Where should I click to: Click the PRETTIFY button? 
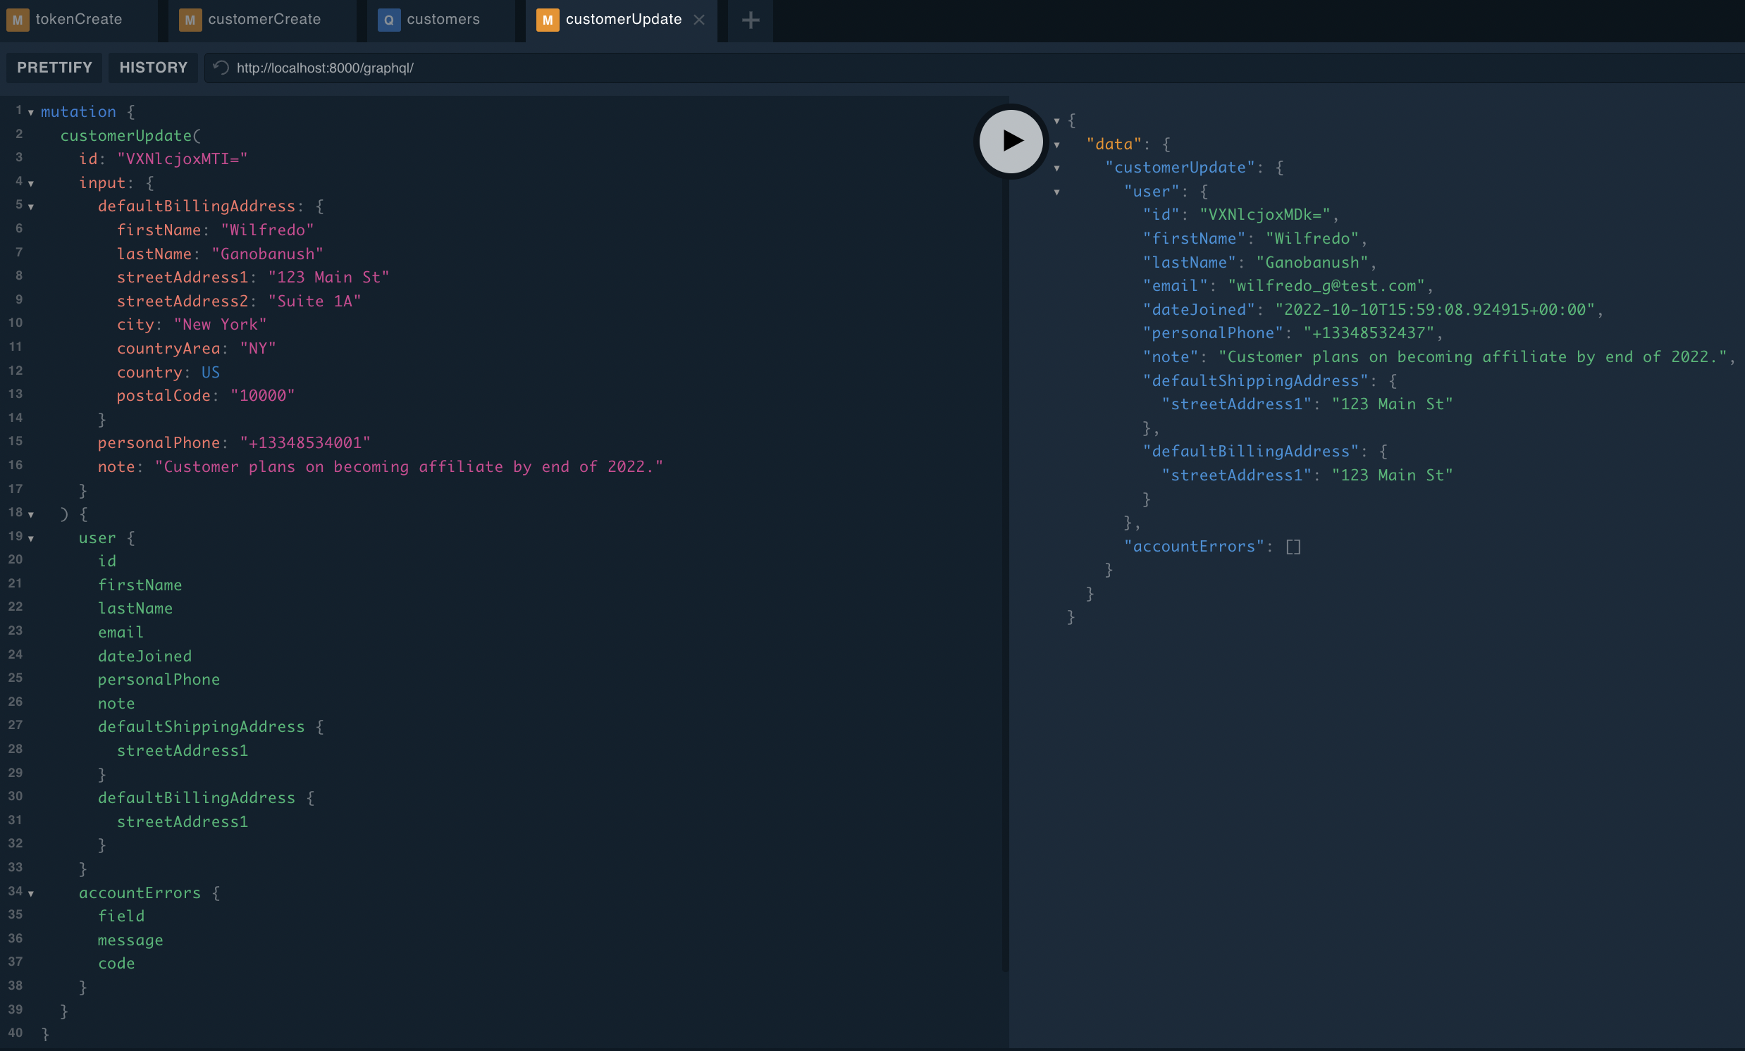(54, 68)
